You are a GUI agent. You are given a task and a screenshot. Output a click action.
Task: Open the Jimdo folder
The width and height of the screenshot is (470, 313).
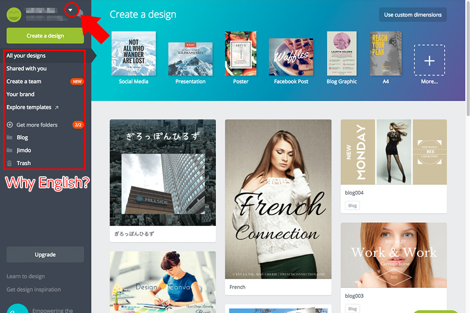tap(23, 150)
